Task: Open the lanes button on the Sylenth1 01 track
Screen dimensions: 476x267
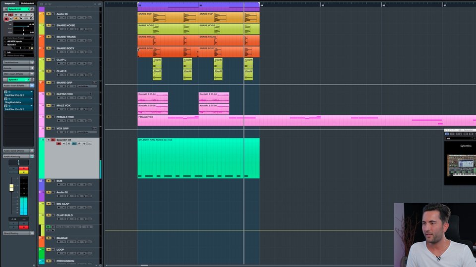Action: (x=90, y=143)
